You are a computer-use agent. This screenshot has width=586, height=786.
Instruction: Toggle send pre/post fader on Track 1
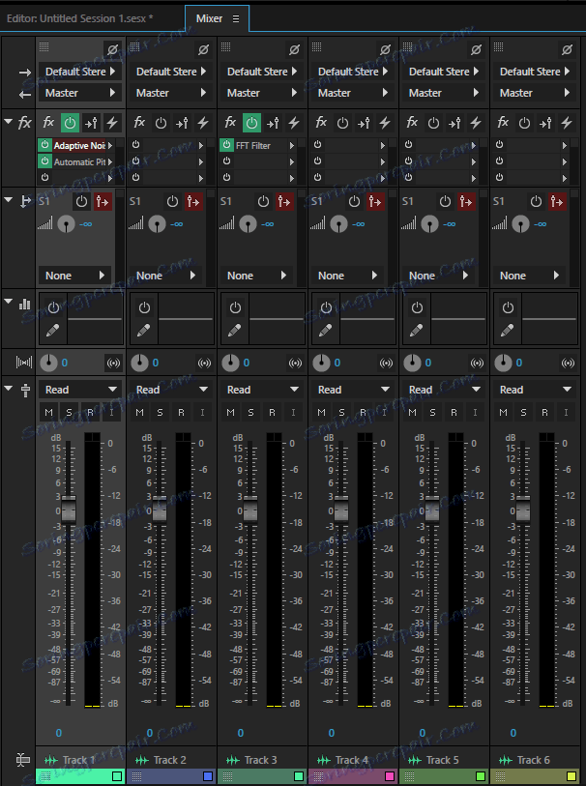tap(103, 201)
